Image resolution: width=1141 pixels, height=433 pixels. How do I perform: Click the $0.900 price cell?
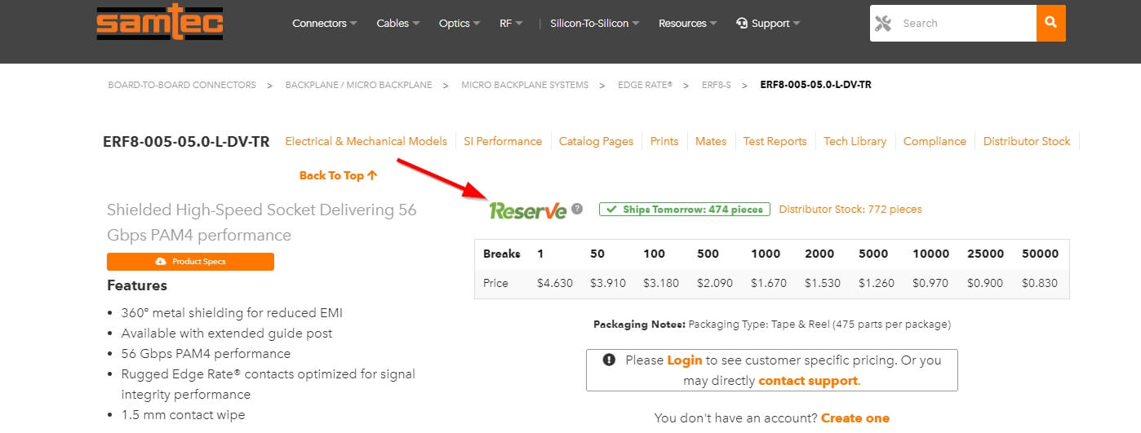(986, 283)
